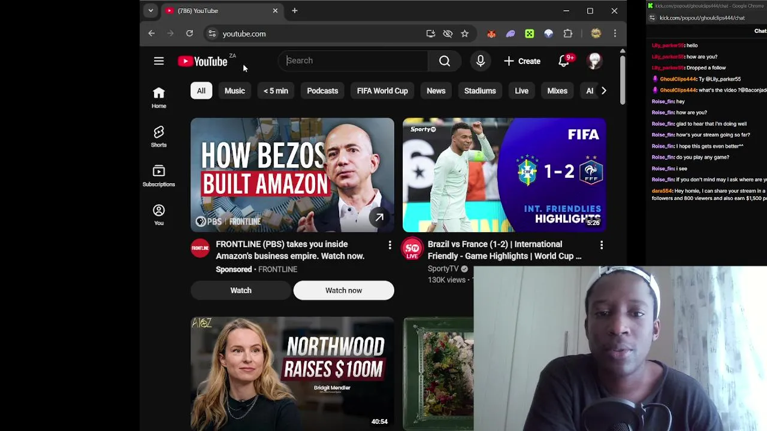
Task: Open the green dice extension
Action: click(530, 34)
